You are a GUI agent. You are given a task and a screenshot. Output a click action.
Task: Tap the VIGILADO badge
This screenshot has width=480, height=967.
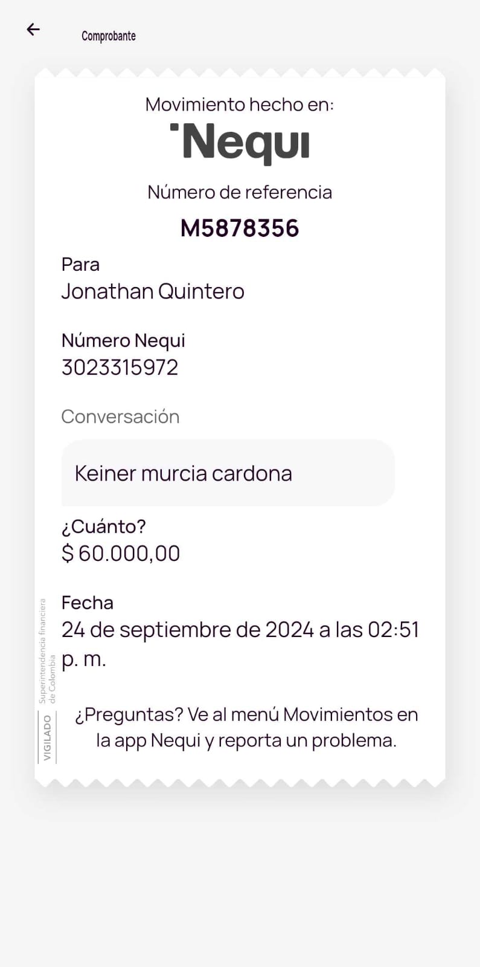point(47,737)
